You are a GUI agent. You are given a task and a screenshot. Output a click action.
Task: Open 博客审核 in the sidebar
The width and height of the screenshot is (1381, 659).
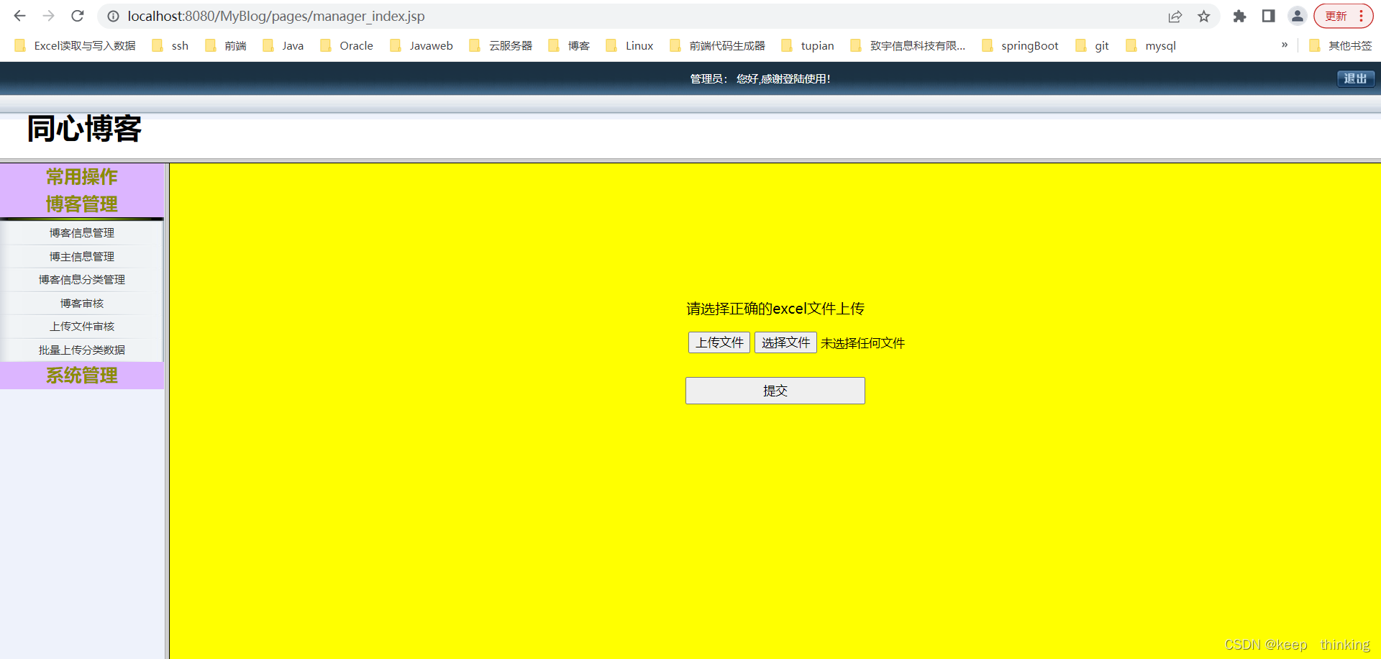coord(82,304)
